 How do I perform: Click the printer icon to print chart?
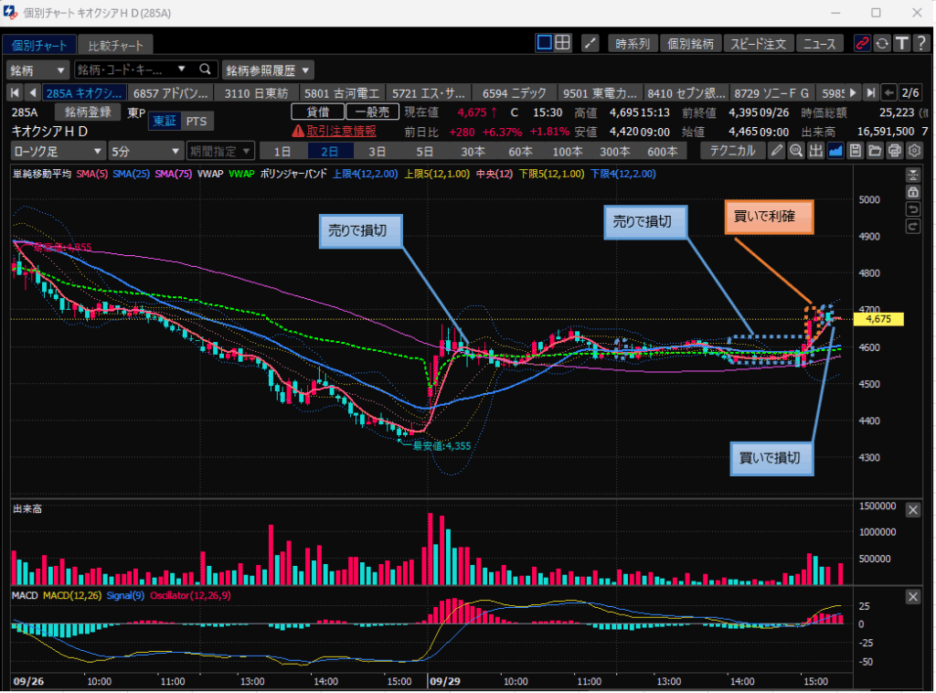894,151
